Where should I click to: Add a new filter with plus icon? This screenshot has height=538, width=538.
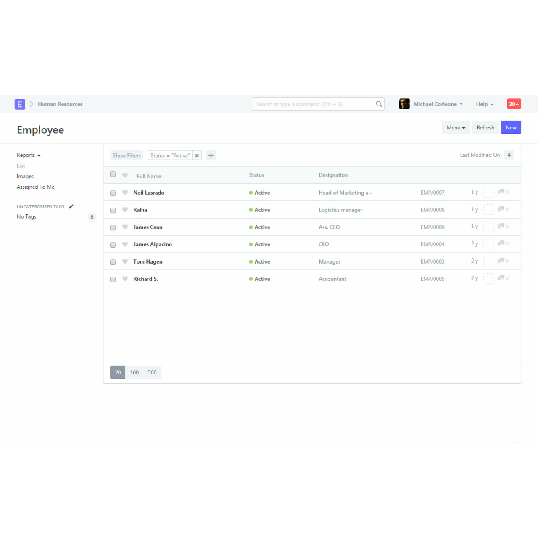click(211, 156)
